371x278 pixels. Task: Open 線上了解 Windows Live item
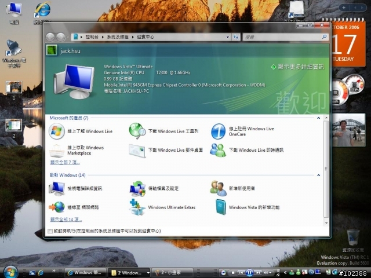tap(81, 131)
